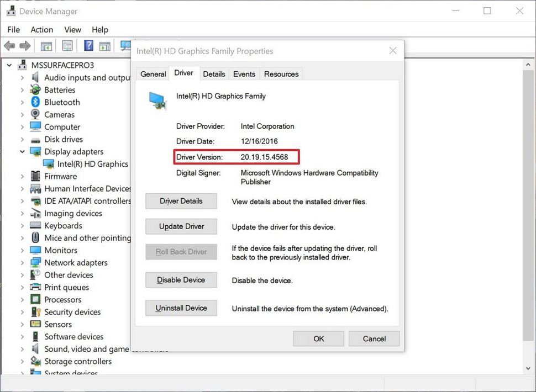
Task: Click the Uninstall Device button
Action: pos(181,308)
